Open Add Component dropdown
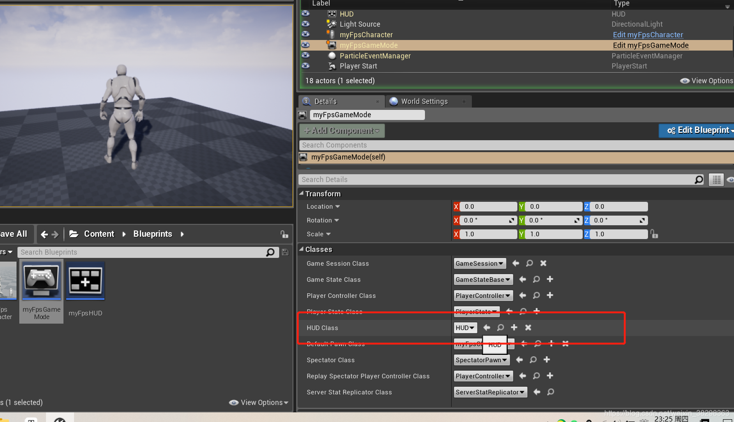This screenshot has width=734, height=422. [342, 131]
